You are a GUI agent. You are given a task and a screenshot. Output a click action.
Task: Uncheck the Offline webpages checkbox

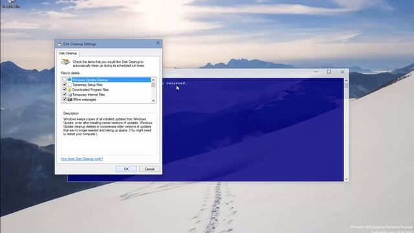(x=65, y=99)
